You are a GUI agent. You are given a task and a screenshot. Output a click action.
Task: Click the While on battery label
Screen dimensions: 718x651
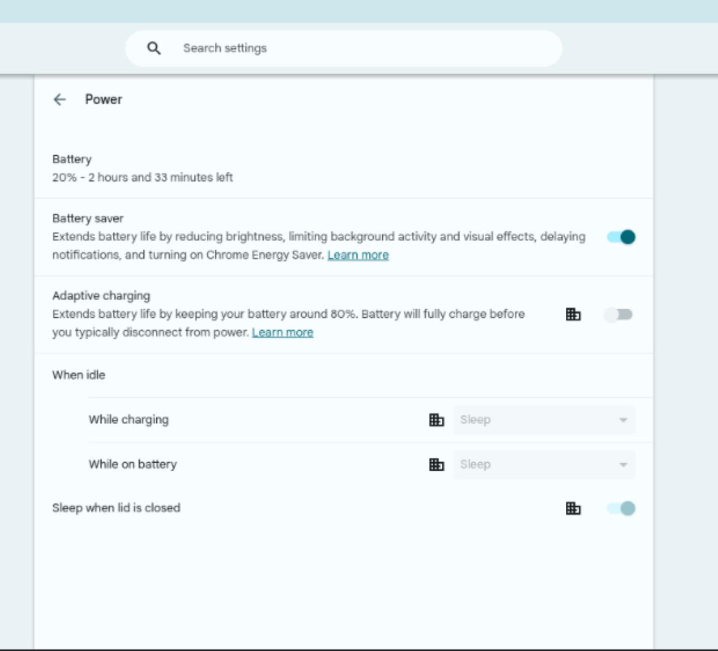coord(133,464)
